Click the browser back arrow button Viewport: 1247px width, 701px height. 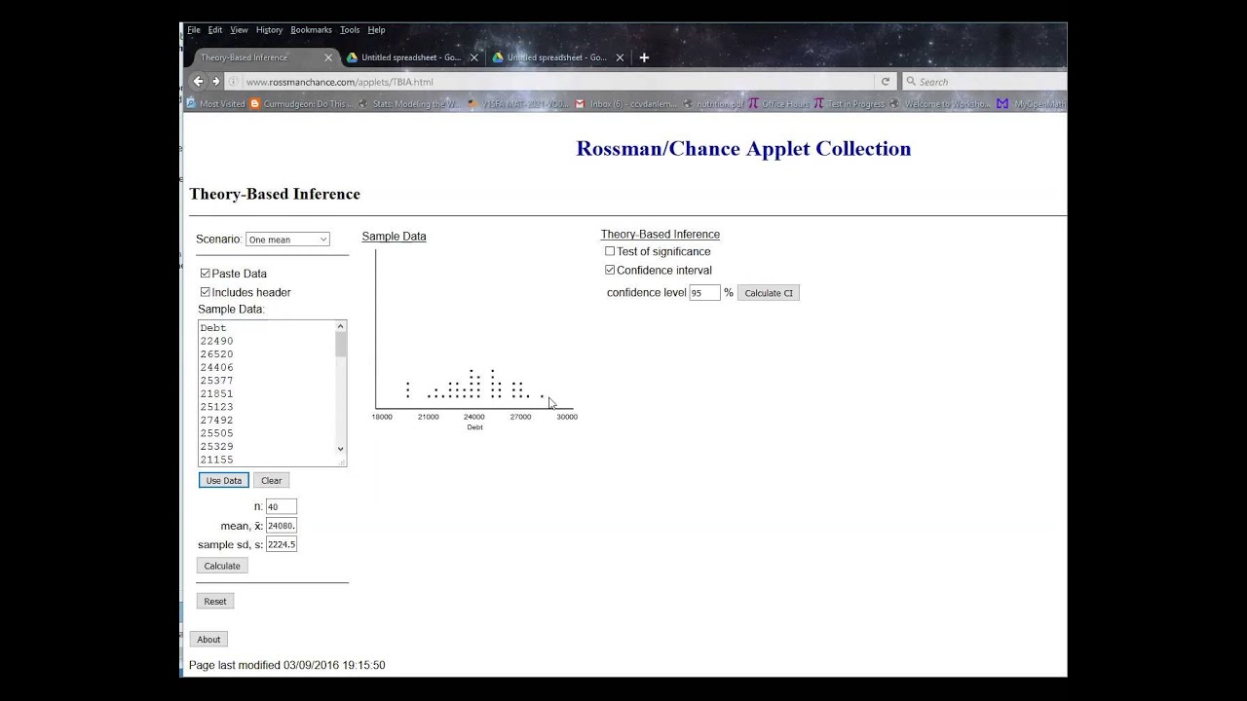coord(199,82)
